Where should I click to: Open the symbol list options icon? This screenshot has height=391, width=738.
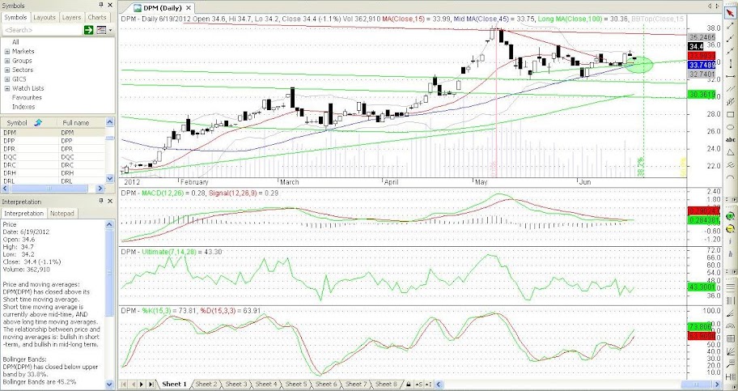[x=101, y=30]
